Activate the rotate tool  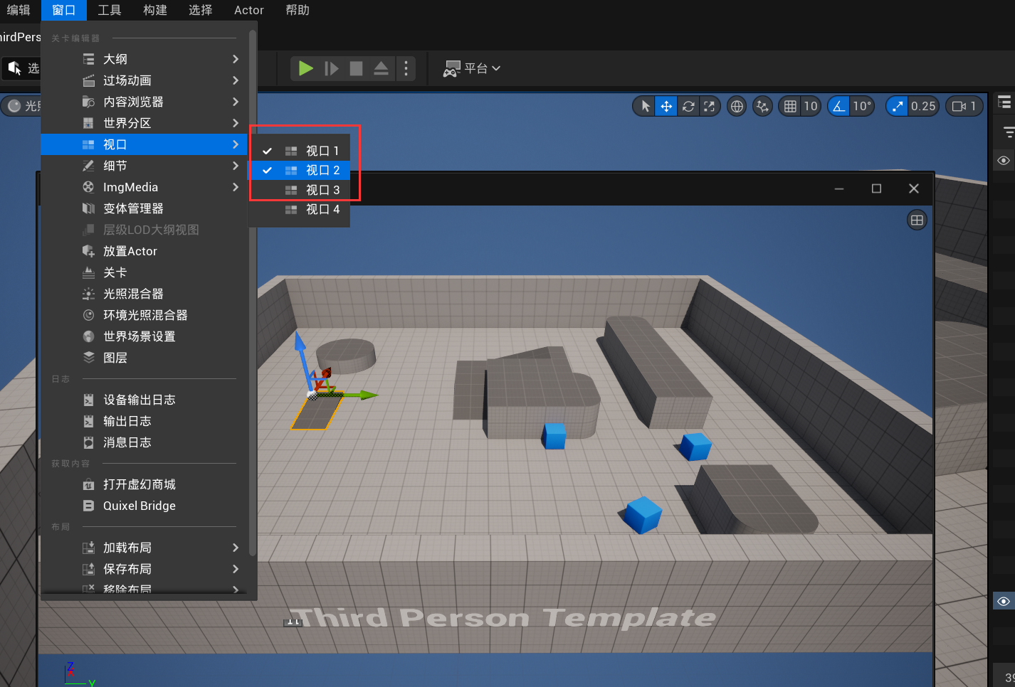[x=688, y=106]
